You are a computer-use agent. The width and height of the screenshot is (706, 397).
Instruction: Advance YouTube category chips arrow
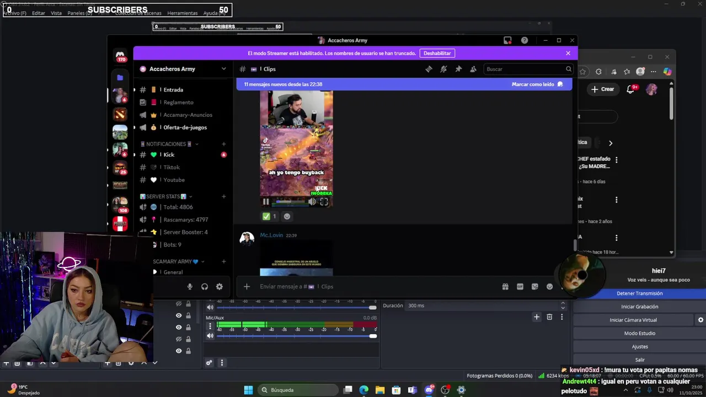pyautogui.click(x=610, y=143)
